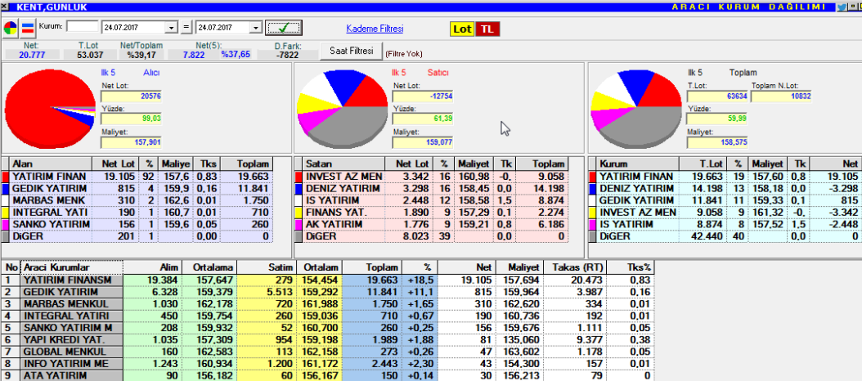Sort by the Satim column header

point(267,267)
